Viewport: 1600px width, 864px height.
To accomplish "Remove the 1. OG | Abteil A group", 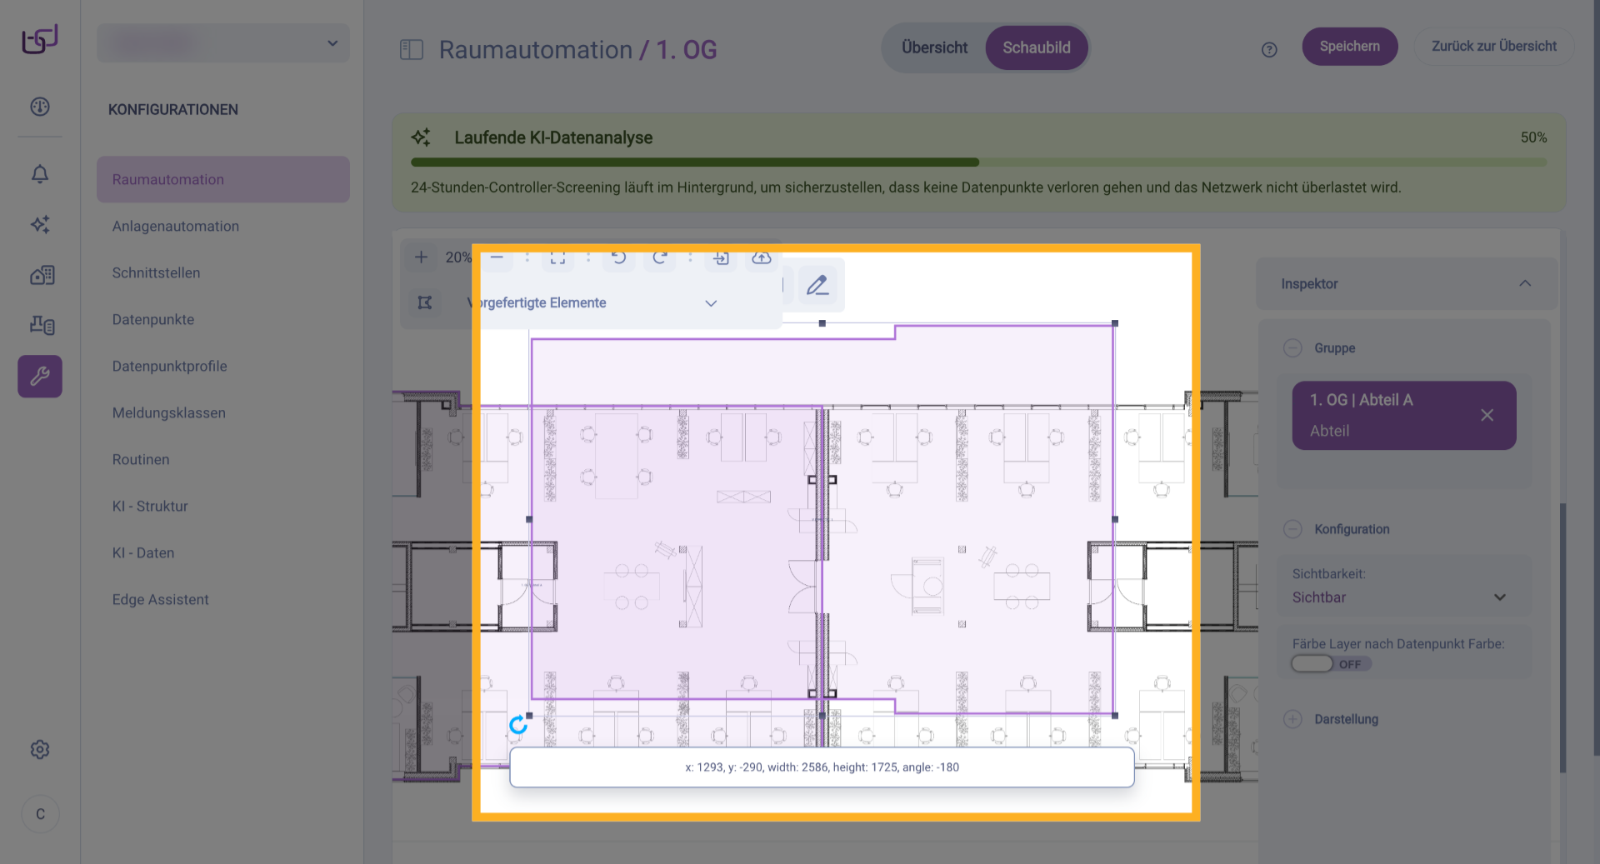I will pos(1487,415).
